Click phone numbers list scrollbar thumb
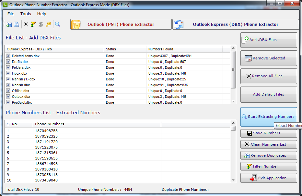Screen dimensions: 302x196 233,128
